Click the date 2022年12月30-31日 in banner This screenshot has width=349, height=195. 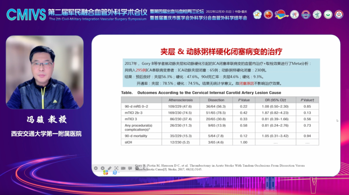click(x=218, y=12)
